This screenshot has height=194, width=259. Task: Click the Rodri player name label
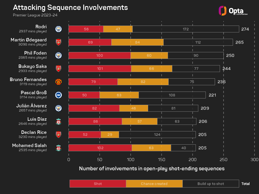[x=41, y=26]
